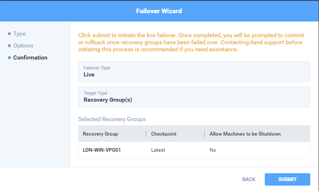Click the Failover Wizard title bar

pos(159,11)
